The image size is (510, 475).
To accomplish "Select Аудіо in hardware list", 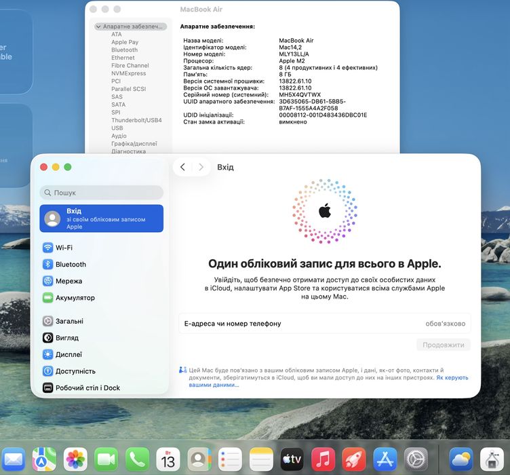I will [x=119, y=136].
